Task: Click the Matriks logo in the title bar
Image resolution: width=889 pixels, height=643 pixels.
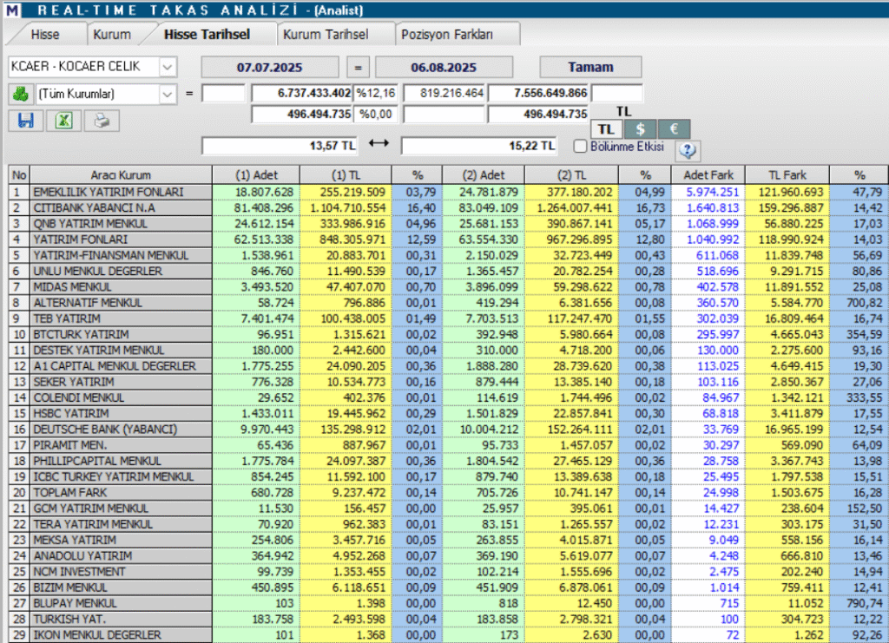Action: point(11,8)
